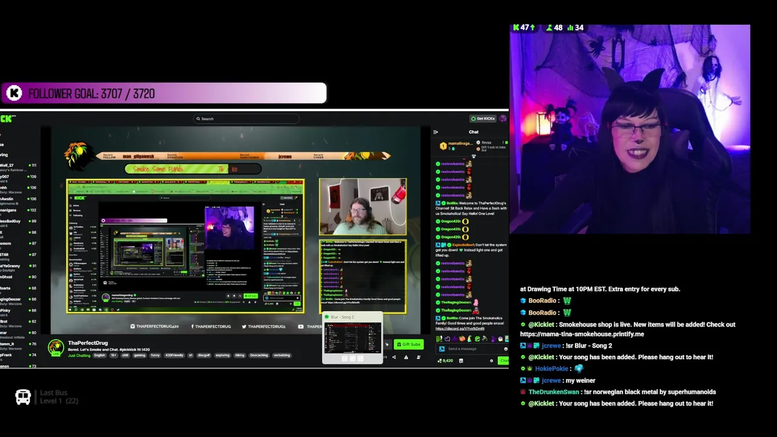Click the ThaPerfectDrug channel avatar
777x437 pixels.
56,348
